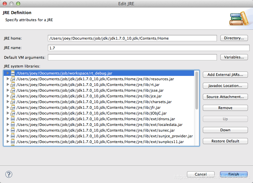The height and width of the screenshot is (183, 253).
Task: Expand the JObjC.jar library entry
Action: 8,113
